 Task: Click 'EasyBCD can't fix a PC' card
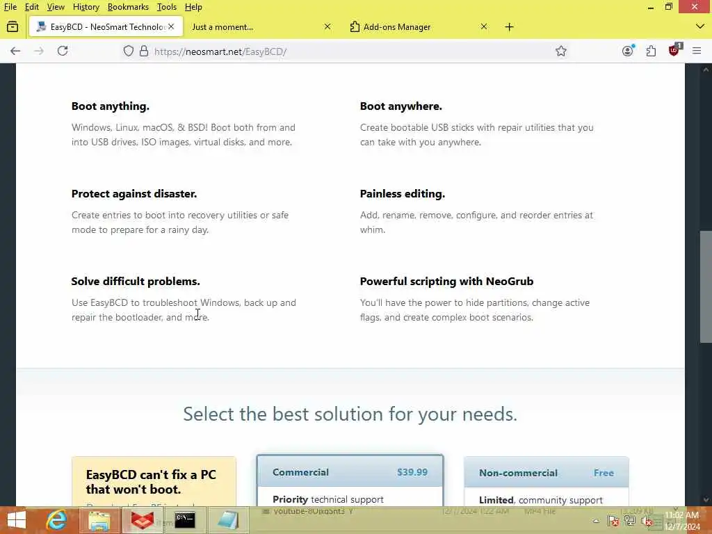point(154,481)
